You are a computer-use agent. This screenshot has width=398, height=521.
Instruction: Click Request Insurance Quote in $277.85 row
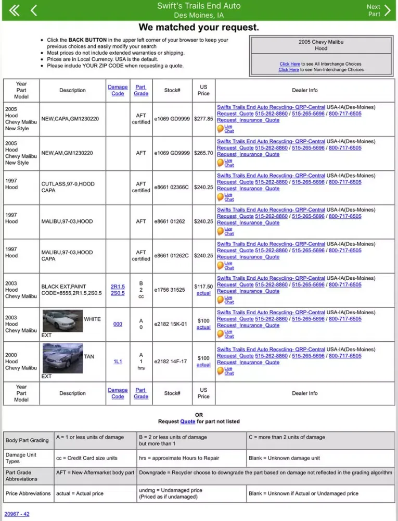[x=248, y=120]
